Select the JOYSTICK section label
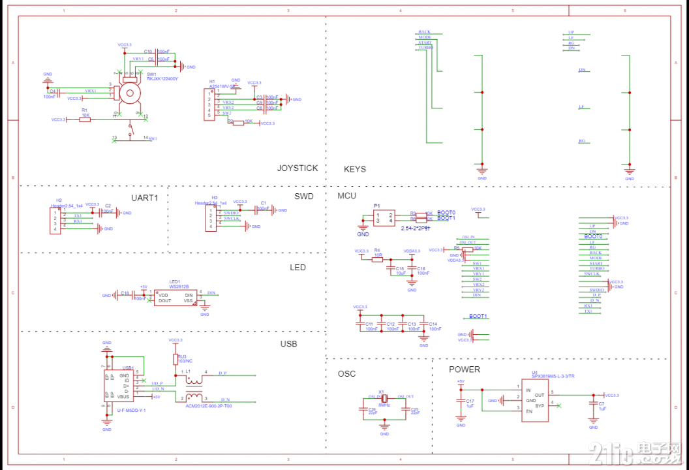This screenshot has width=689, height=470. (297, 168)
